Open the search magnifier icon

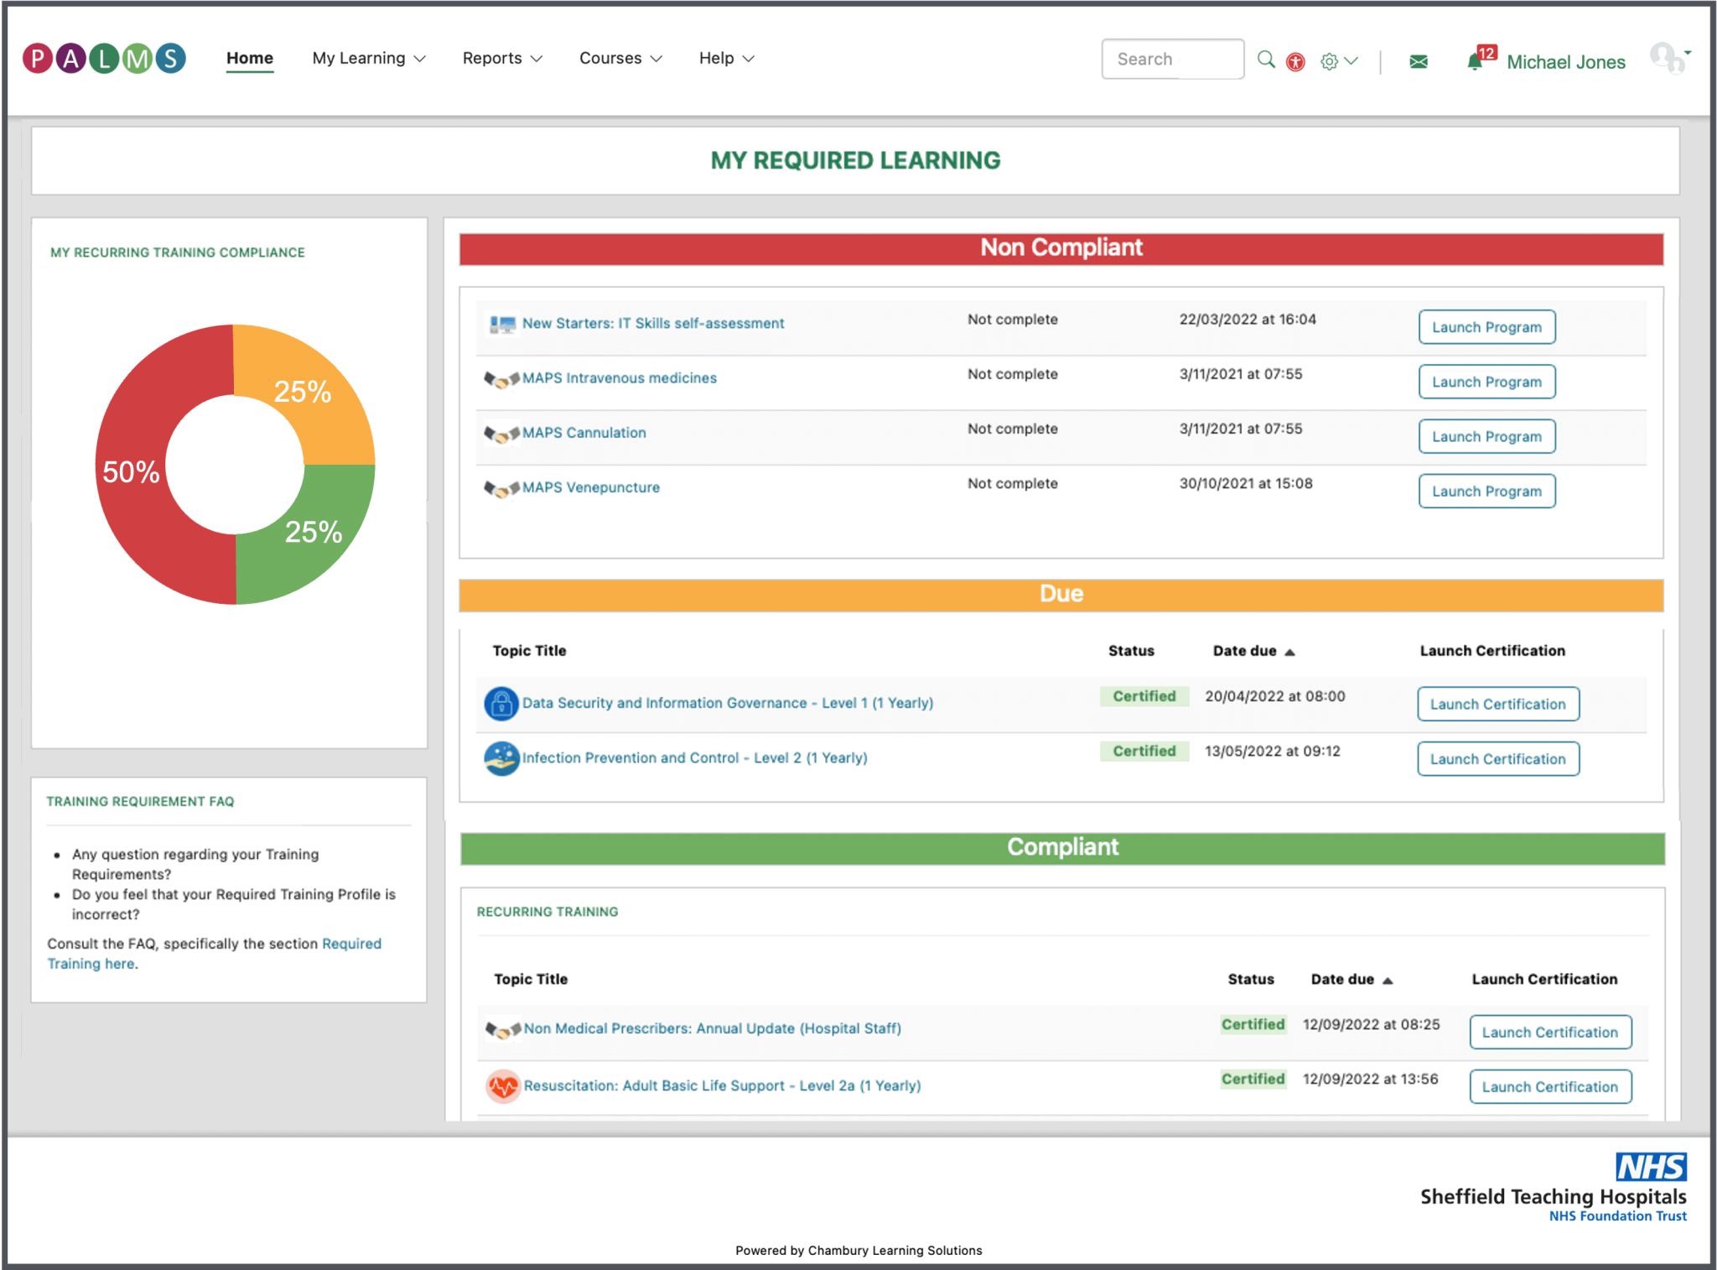tap(1266, 60)
